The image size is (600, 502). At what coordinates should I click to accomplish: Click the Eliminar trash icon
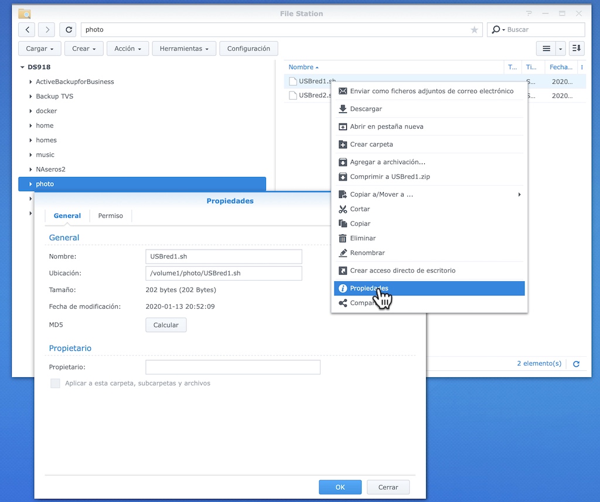pos(343,238)
